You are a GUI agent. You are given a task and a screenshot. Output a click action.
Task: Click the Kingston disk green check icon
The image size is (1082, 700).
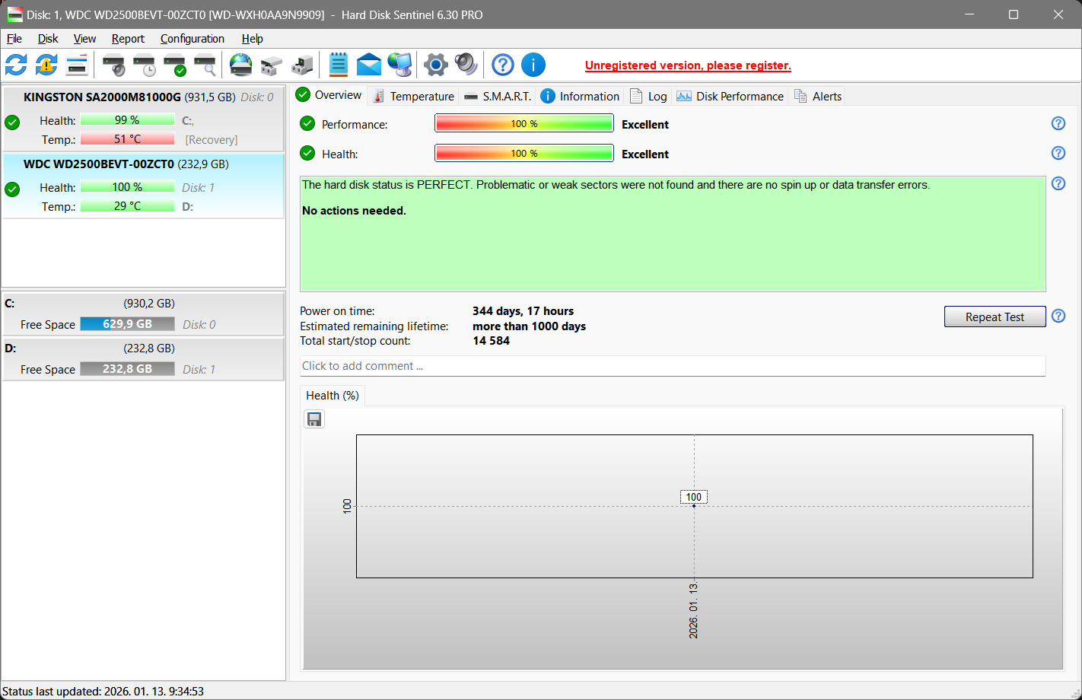[x=12, y=122]
